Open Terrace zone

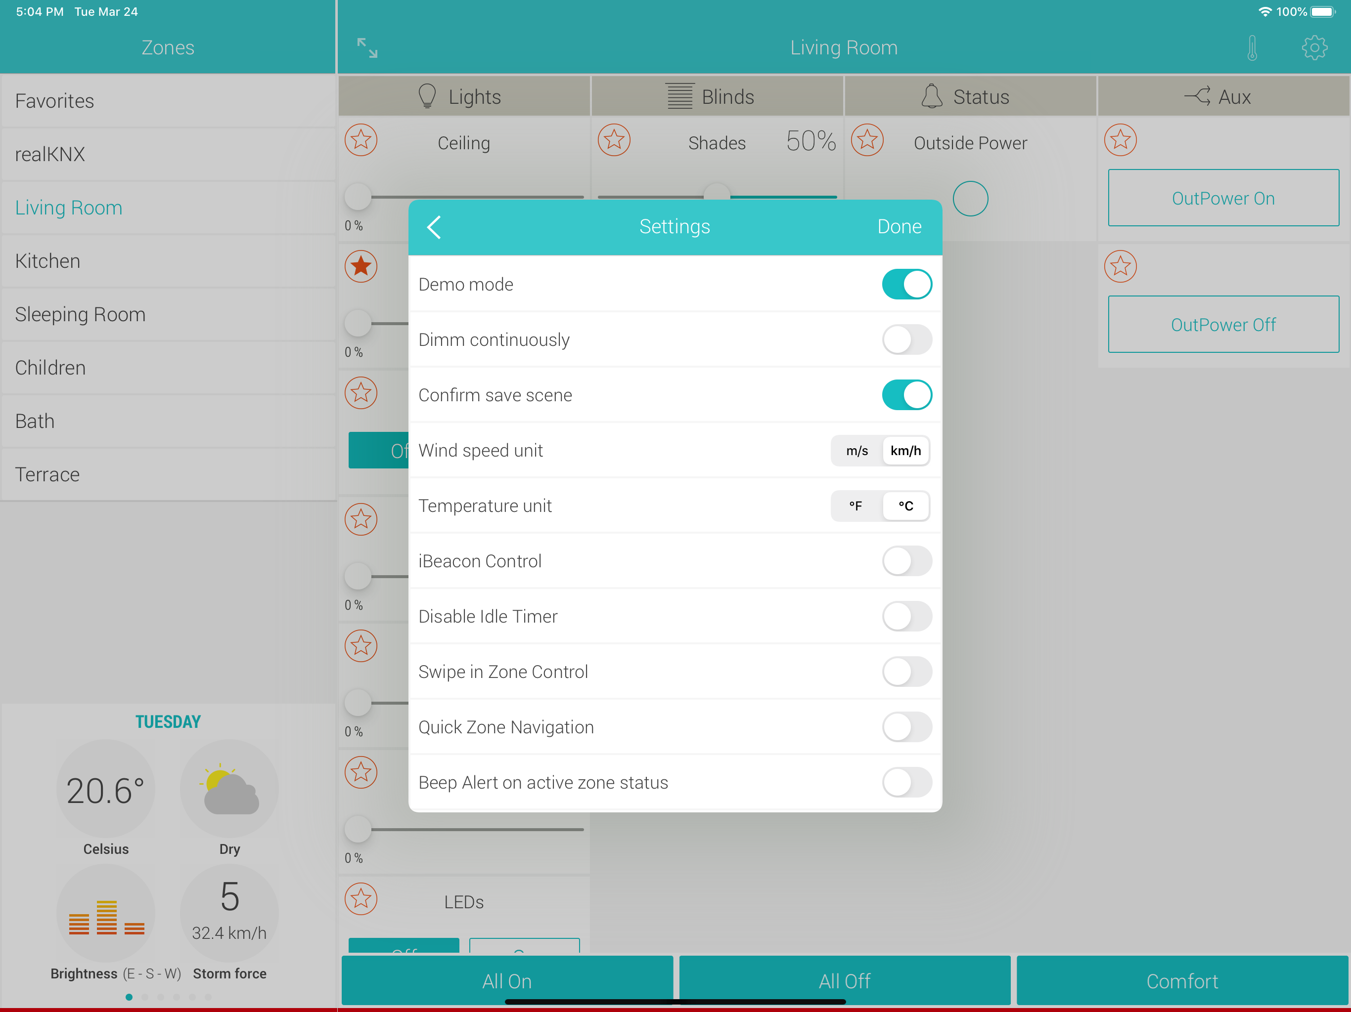pyautogui.click(x=169, y=475)
